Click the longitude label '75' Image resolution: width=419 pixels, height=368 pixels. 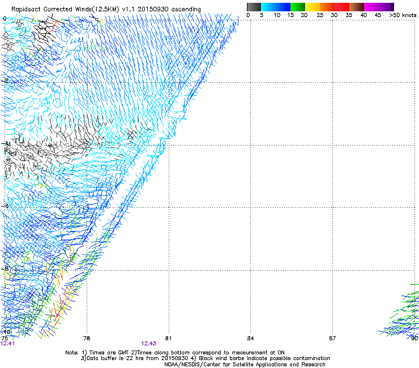(5, 339)
